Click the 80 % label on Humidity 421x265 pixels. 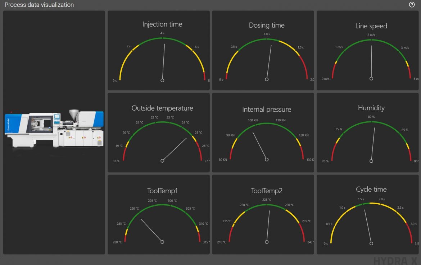pyautogui.click(x=371, y=117)
